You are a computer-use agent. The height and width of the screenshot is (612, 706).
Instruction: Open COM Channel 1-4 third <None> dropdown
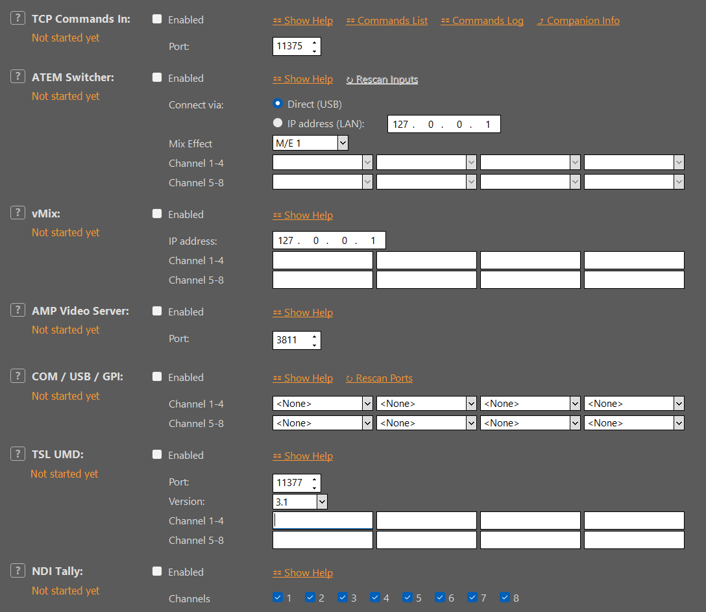coord(530,404)
